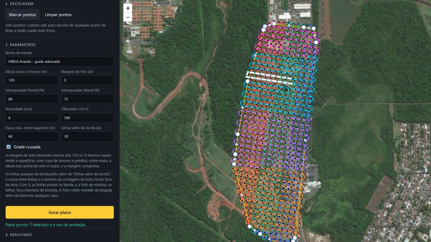Focus the Linhas além da borda field

click(x=88, y=136)
